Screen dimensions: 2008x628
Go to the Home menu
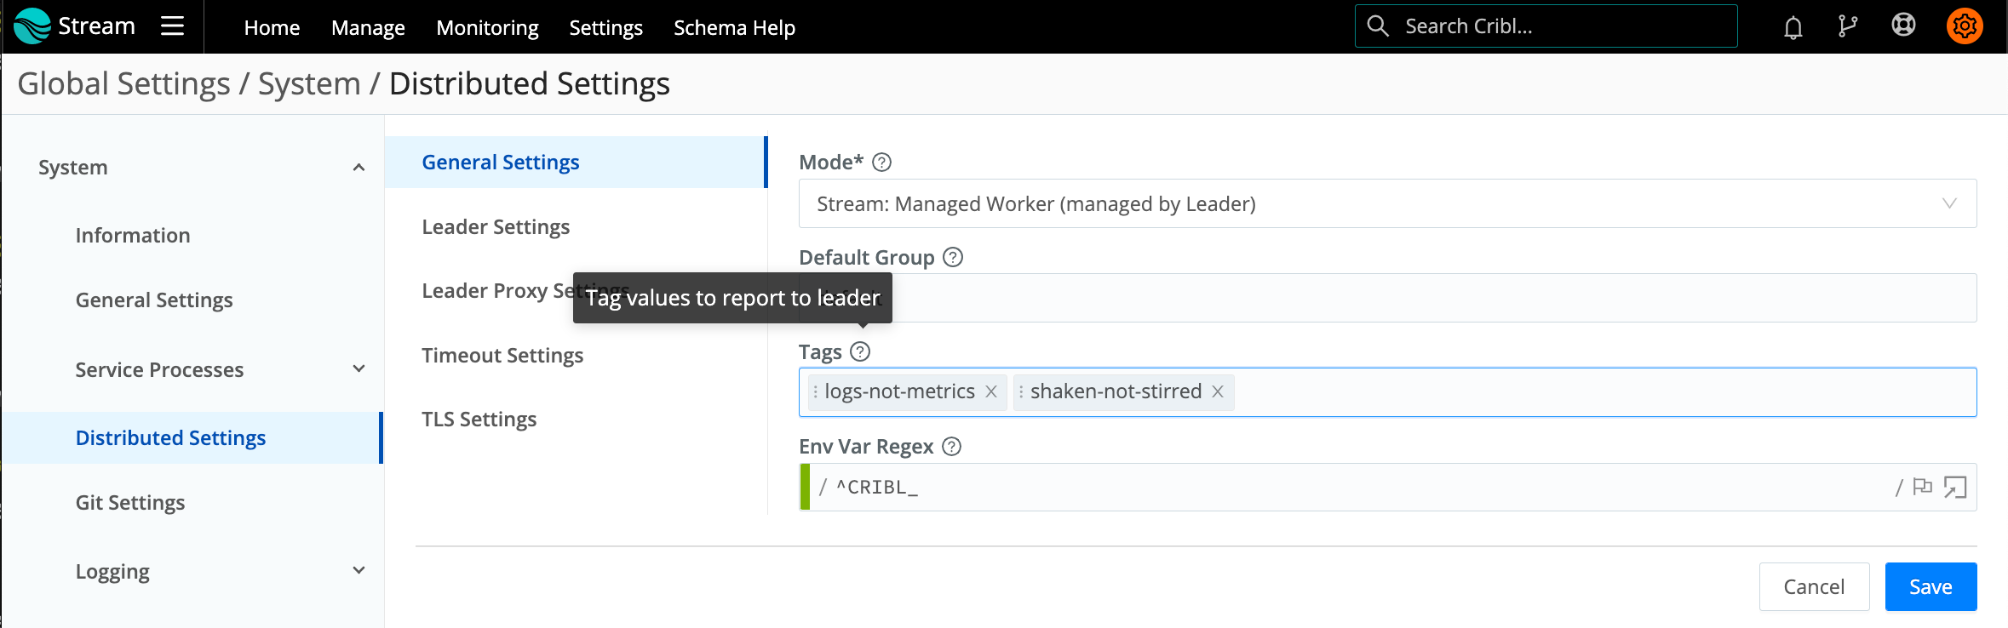[x=272, y=27]
